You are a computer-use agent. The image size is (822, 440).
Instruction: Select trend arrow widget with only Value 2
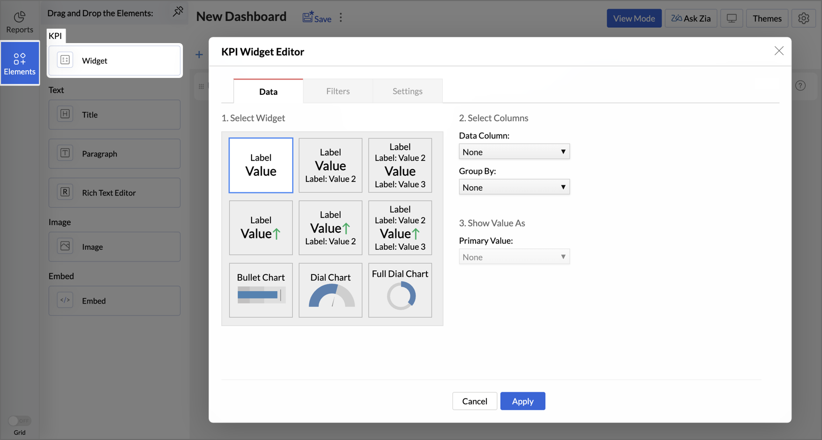tap(331, 228)
